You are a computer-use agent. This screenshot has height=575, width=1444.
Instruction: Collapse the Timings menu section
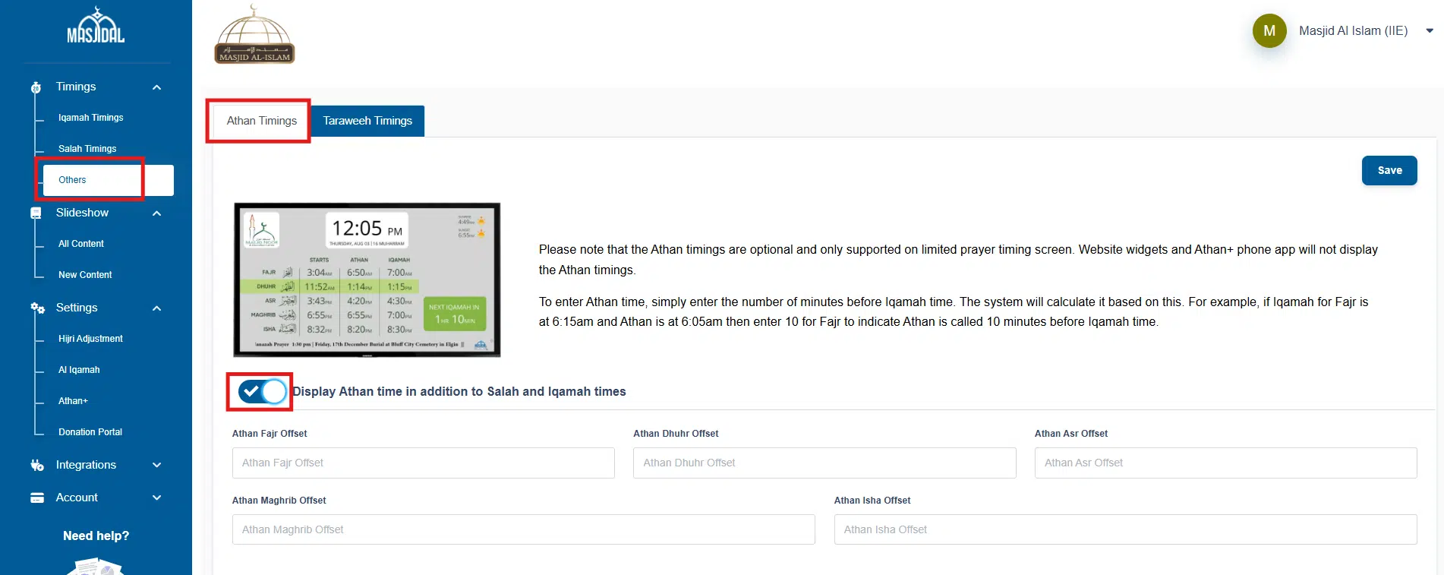click(156, 87)
